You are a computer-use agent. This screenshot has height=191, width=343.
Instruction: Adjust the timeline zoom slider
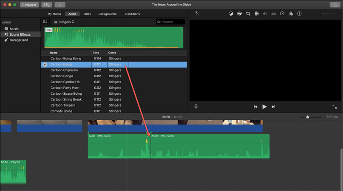308,117
